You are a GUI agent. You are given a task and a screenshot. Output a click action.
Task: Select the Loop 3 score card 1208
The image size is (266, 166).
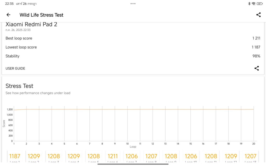54,157
